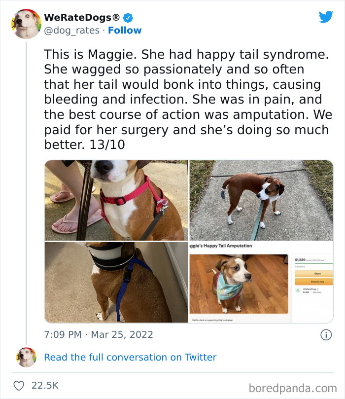Click the WeRateDogs profile avatar

tap(26, 23)
